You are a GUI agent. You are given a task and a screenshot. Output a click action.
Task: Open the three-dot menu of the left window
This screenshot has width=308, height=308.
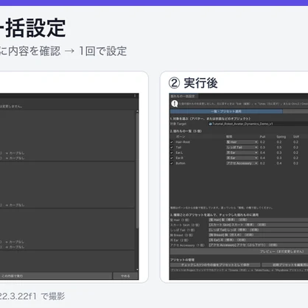pyautogui.click(x=135, y=96)
